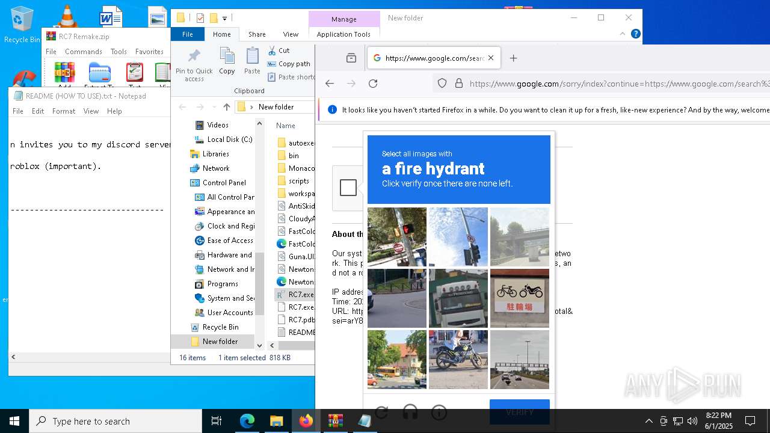The width and height of the screenshot is (770, 433).
Task: Go back in Firefox
Action: 330,84
